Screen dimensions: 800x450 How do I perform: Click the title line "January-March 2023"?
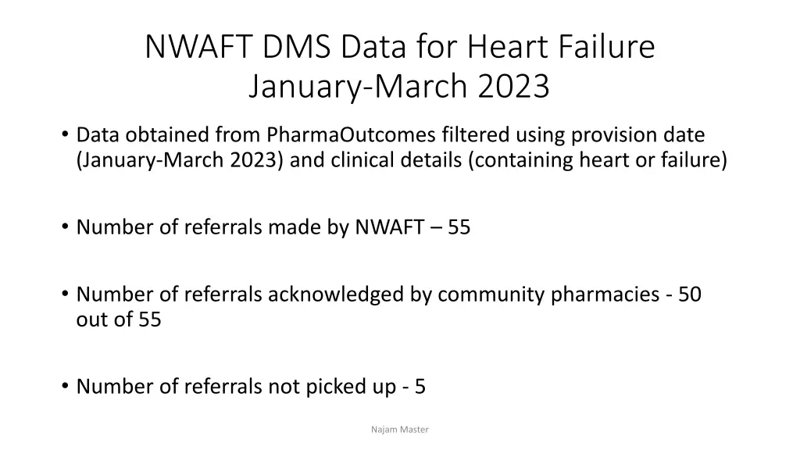coord(399,87)
